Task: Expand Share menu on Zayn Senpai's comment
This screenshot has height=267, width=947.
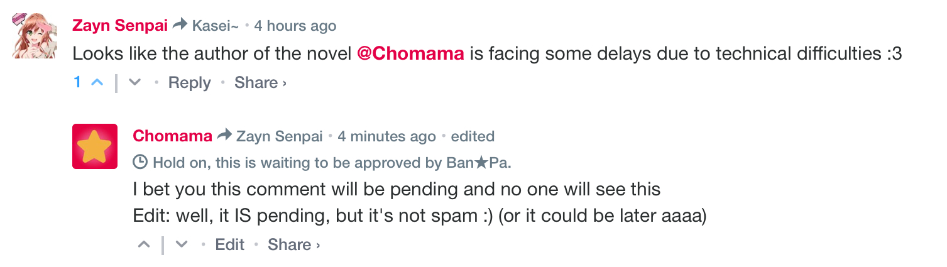Action: [260, 82]
